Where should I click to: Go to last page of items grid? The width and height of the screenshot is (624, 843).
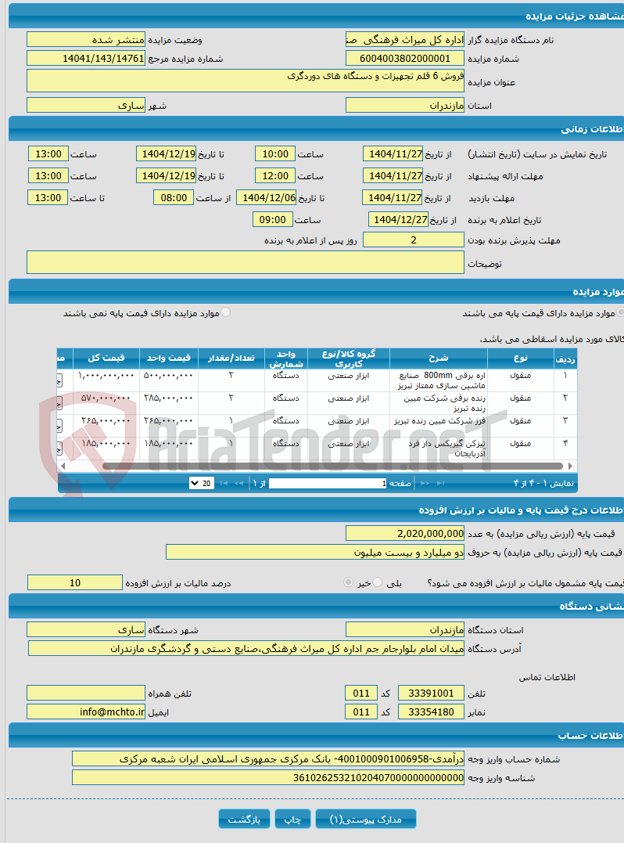click(x=224, y=483)
